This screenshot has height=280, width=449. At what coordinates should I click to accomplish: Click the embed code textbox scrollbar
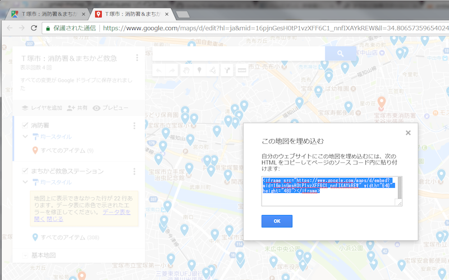click(x=400, y=188)
